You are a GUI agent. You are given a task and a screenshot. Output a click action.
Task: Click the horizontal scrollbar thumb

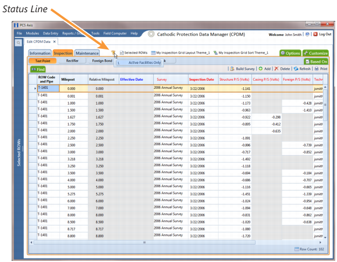(144, 242)
